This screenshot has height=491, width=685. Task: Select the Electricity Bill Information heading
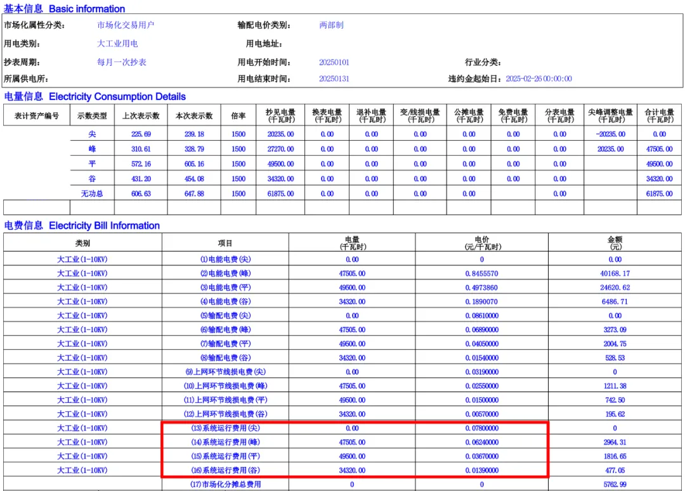[x=82, y=226]
